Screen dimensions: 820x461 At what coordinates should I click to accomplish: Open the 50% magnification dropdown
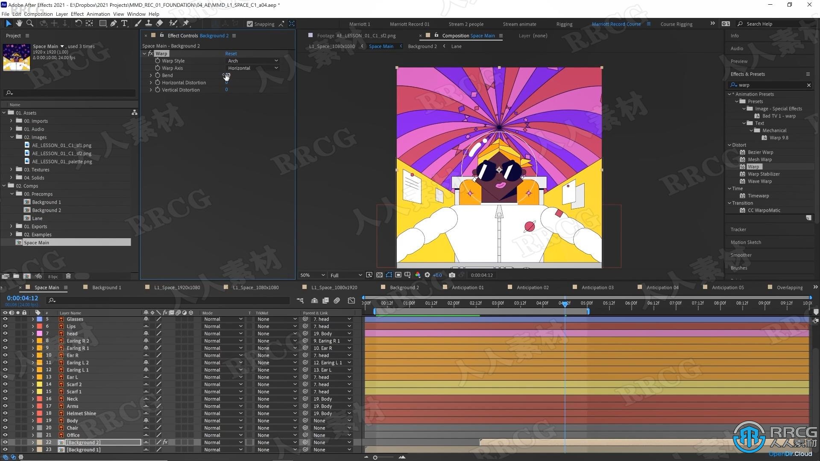[x=313, y=275]
